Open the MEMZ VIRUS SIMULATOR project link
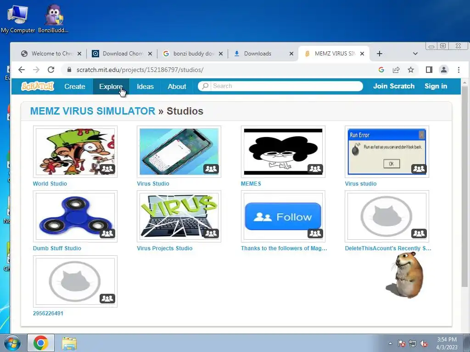Screen dimensions: 470x352 click(93, 111)
